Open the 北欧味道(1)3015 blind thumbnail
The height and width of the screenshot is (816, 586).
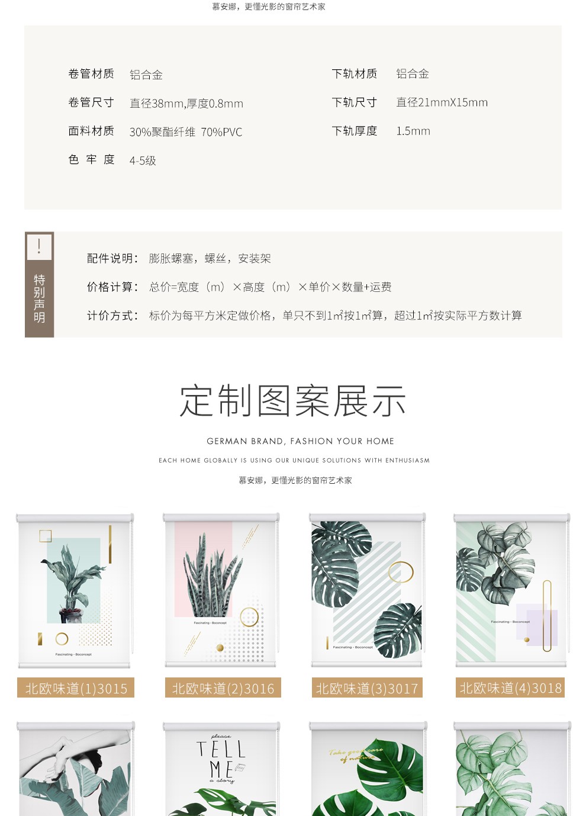[x=75, y=591]
